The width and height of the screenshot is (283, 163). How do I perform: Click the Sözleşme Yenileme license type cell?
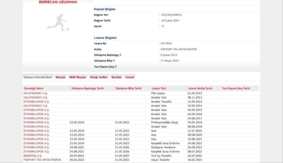tap(163, 147)
